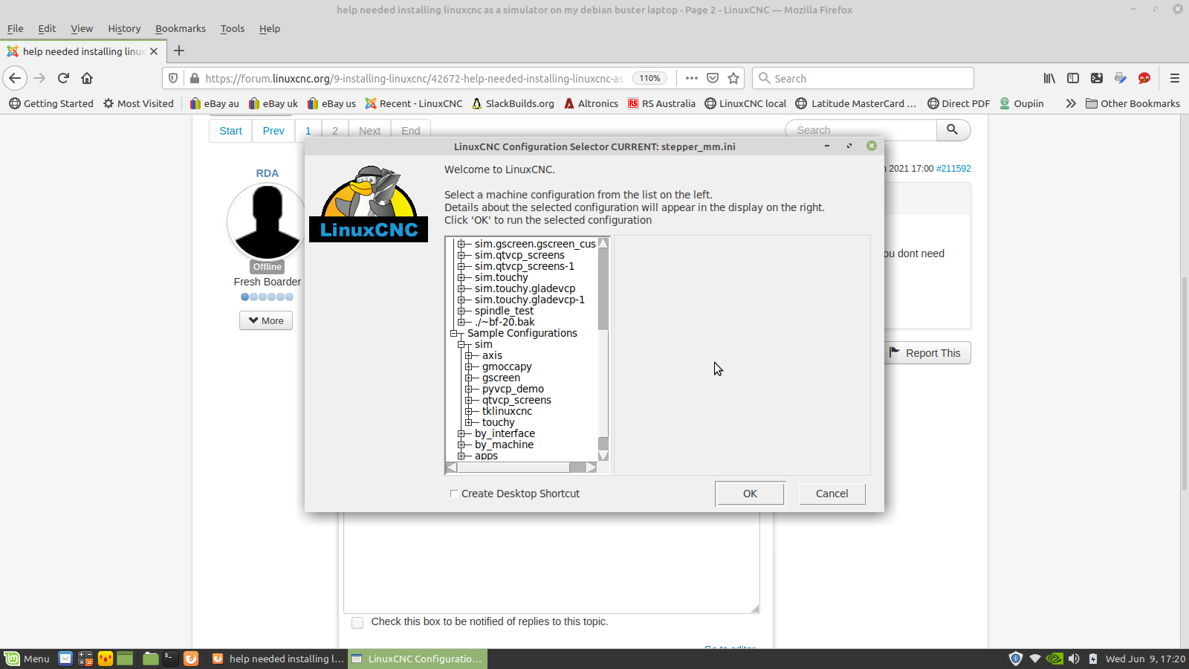1189x669 pixels.
Task: Open the Firefox Library icon
Action: point(1049,78)
